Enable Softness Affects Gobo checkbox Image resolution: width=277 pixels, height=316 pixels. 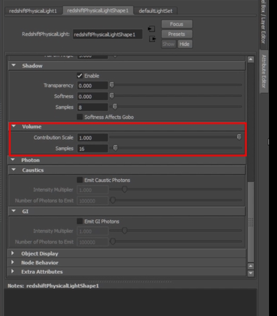point(80,117)
